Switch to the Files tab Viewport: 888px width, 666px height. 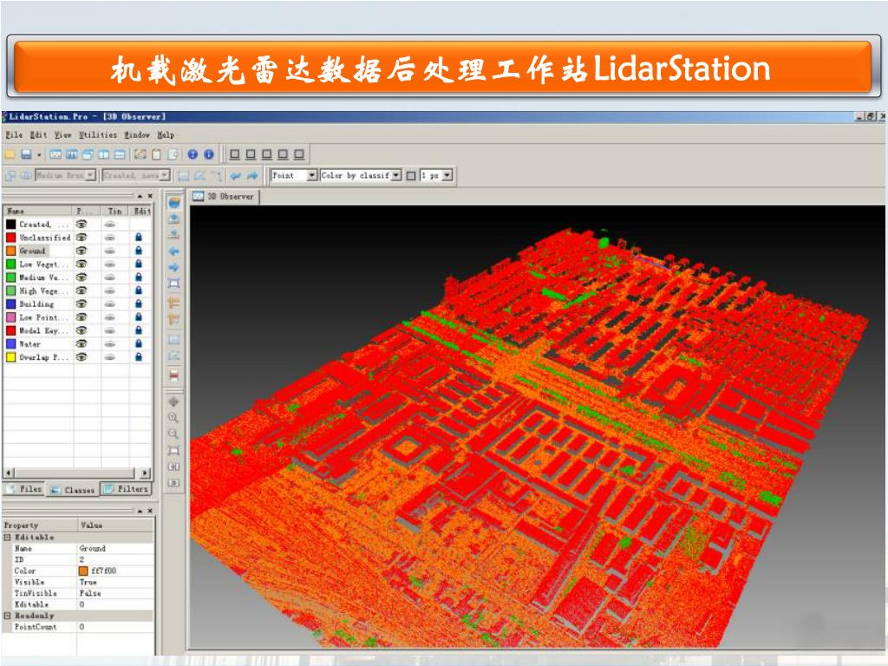coord(23,489)
